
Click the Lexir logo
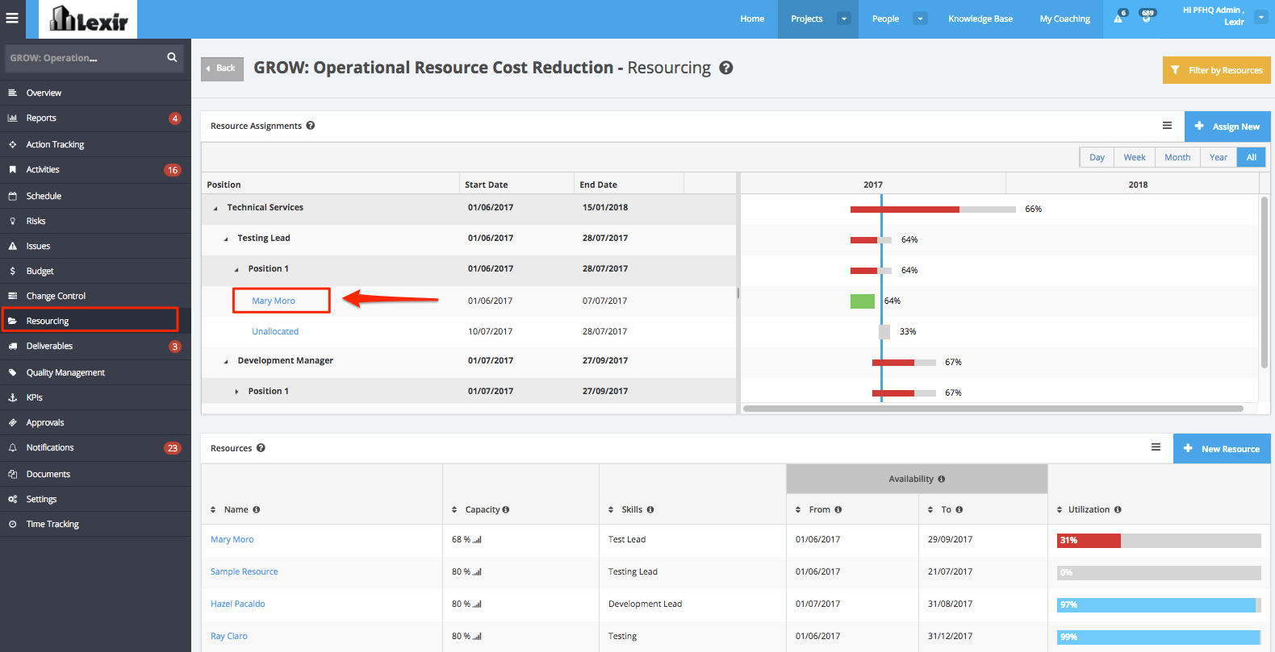pyautogui.click(x=88, y=19)
